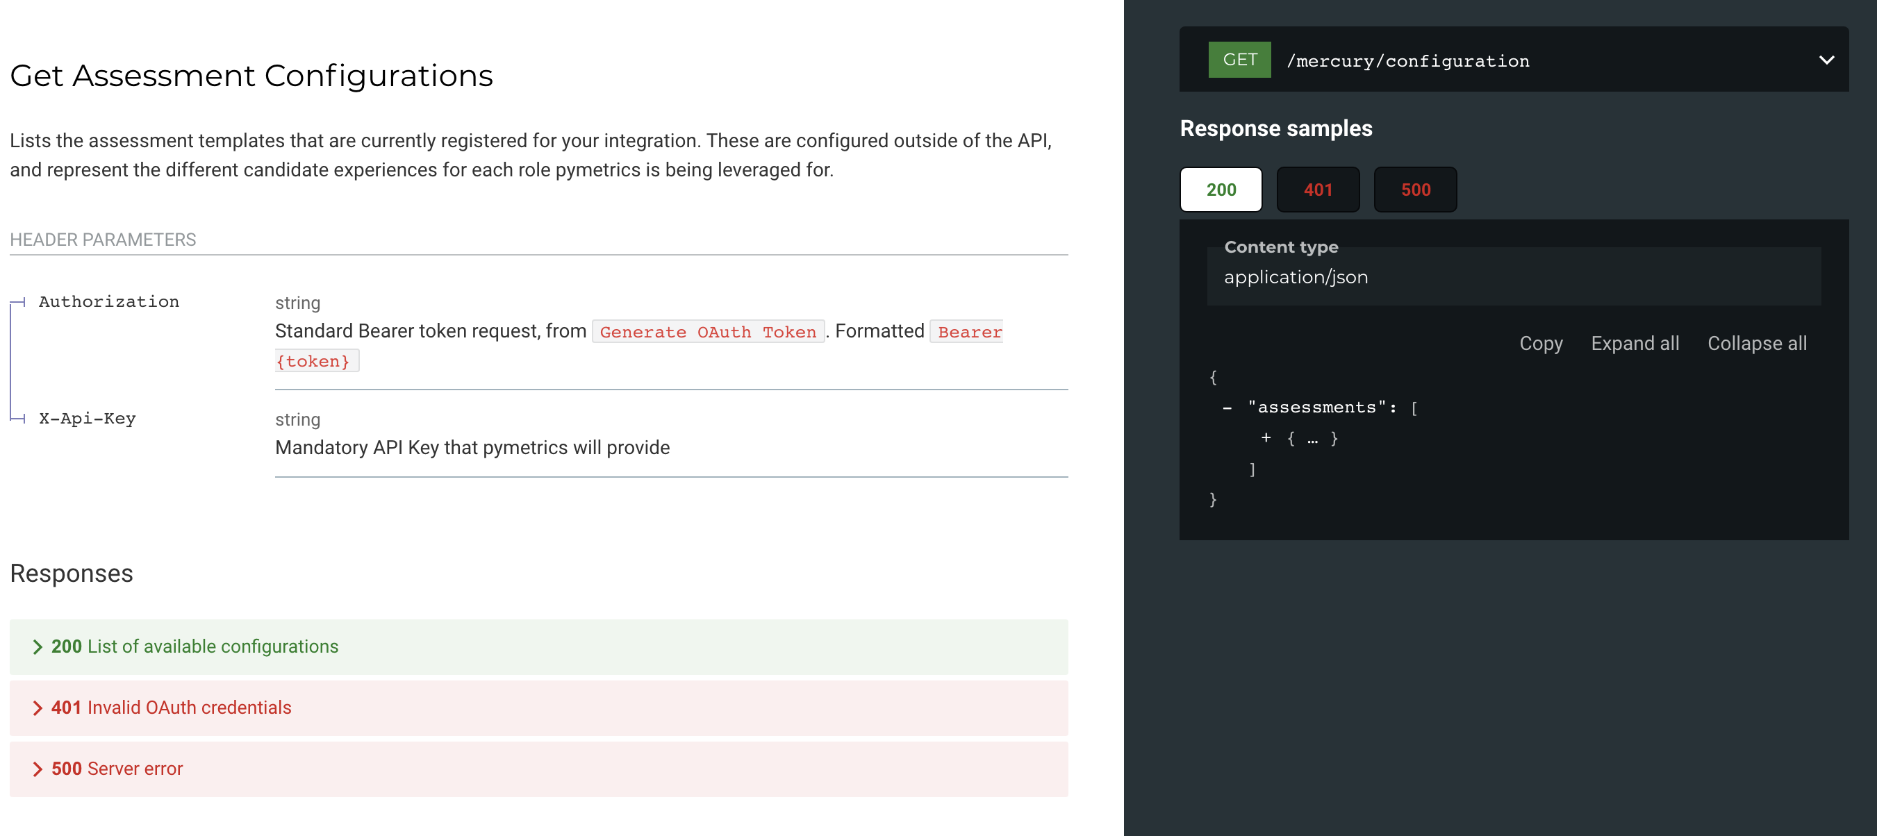Click the Bearer {token} code snippet
Screen dimensions: 1877x836
[317, 360]
